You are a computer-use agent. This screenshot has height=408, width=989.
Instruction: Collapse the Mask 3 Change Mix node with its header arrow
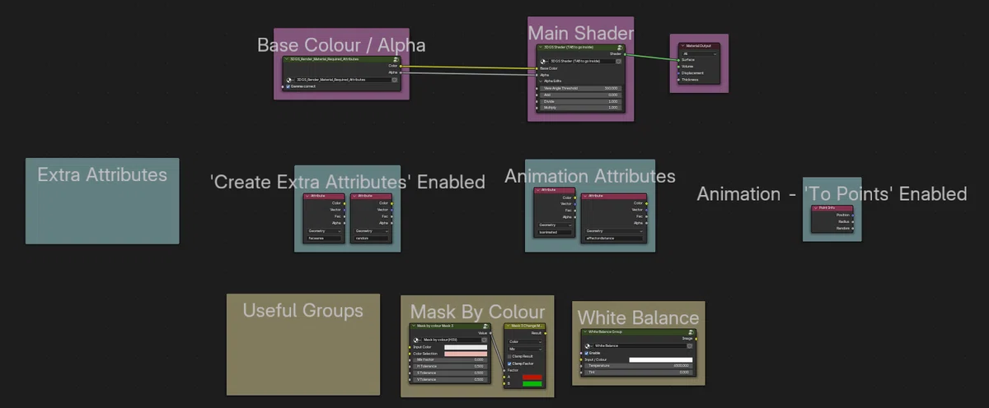(x=508, y=326)
